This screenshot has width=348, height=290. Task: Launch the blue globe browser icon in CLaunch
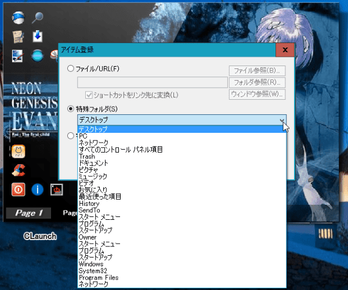click(18, 17)
